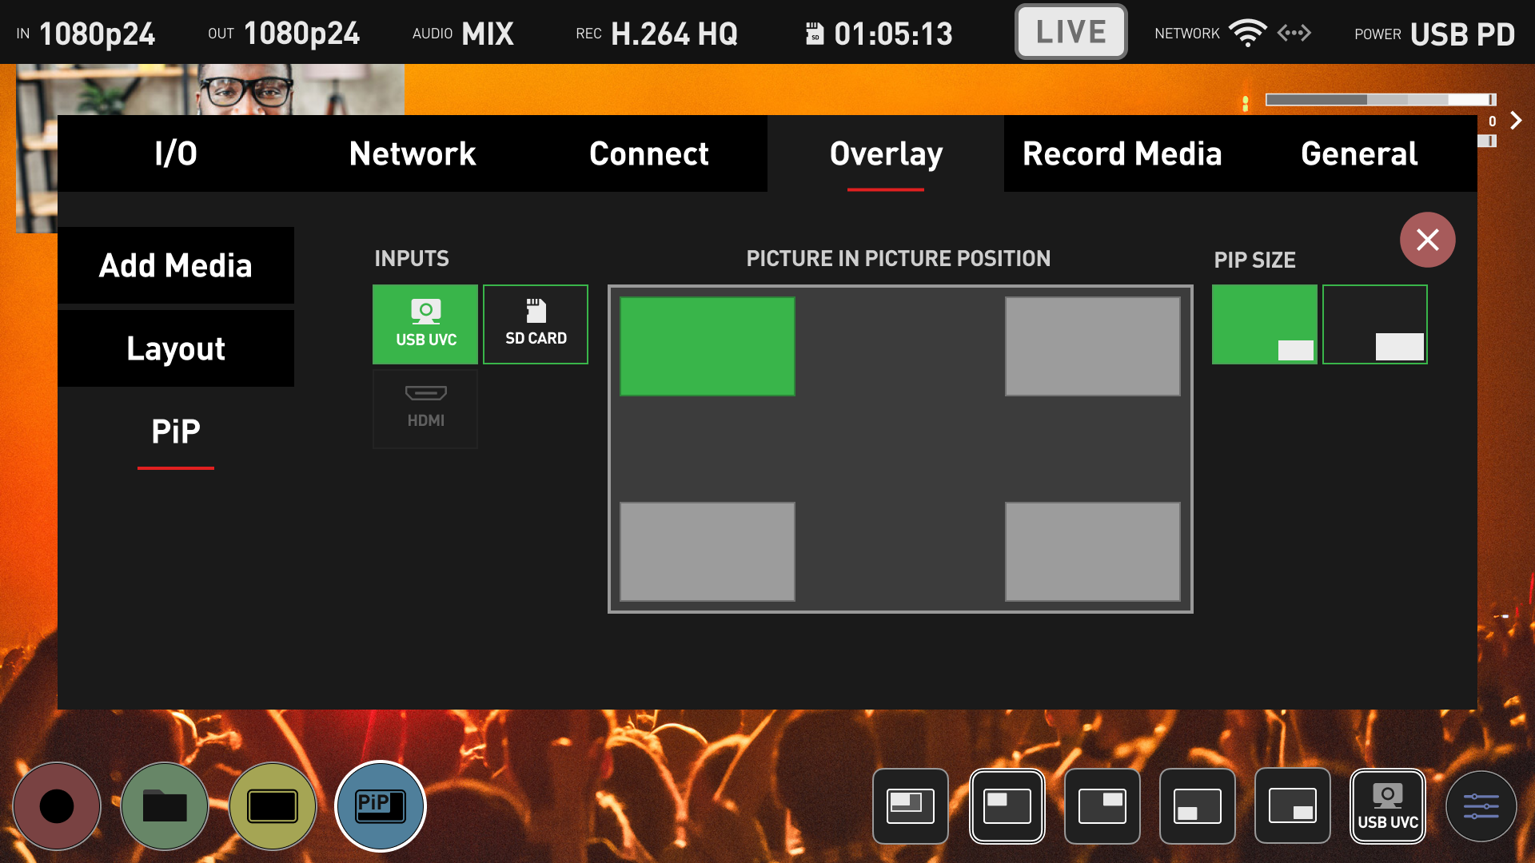Toggle the blue PiP round button
1535x863 pixels.
(x=381, y=805)
